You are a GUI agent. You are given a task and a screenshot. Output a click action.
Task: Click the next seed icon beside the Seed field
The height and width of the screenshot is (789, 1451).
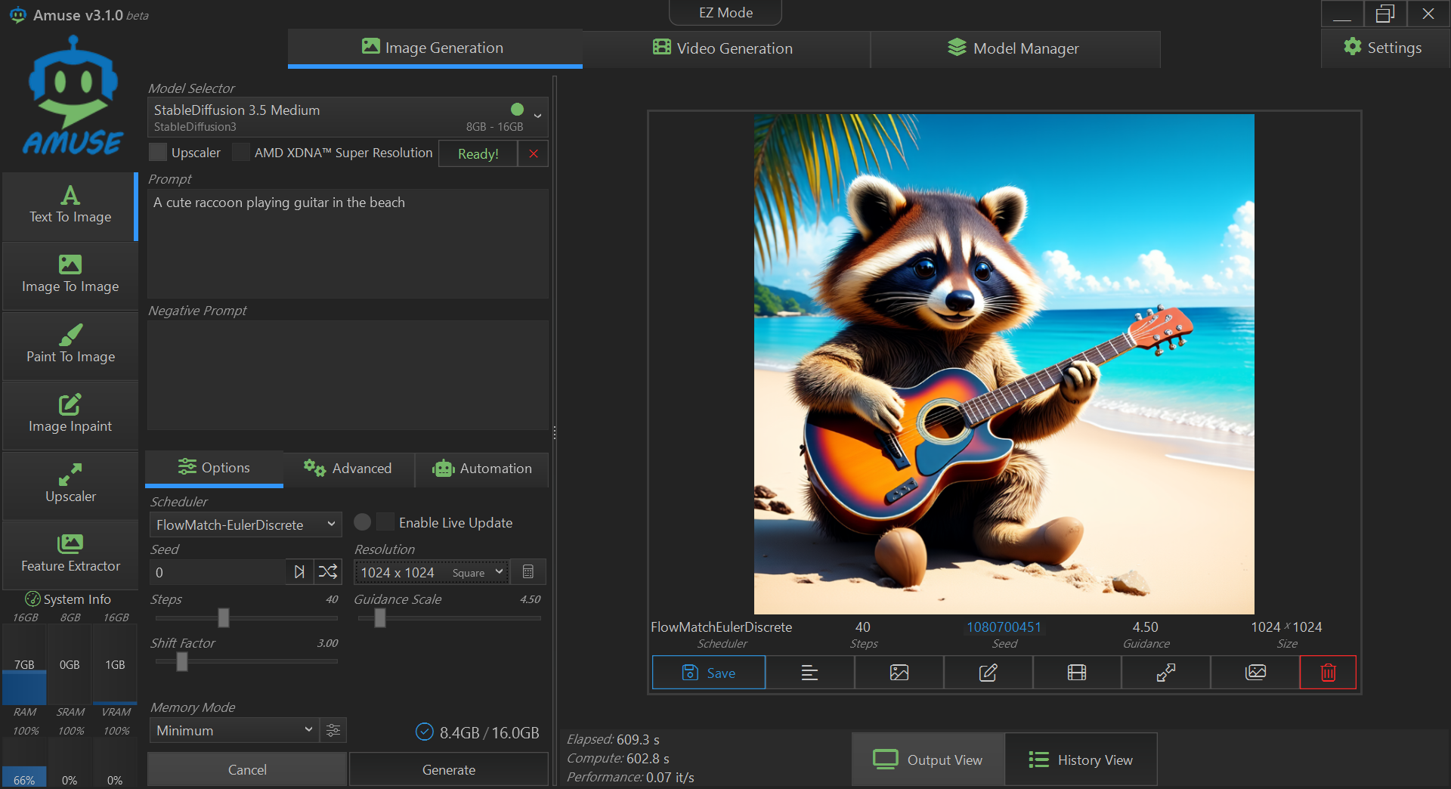click(299, 572)
